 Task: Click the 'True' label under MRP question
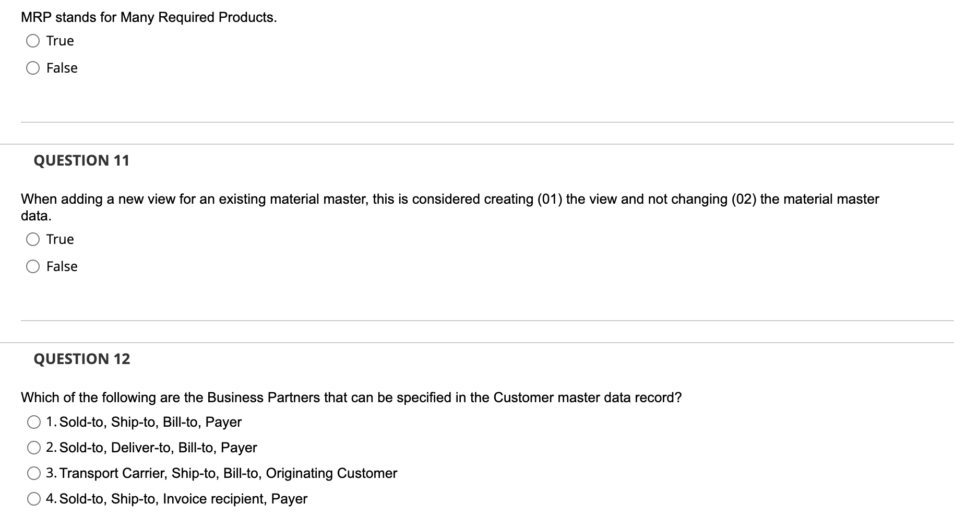(60, 41)
